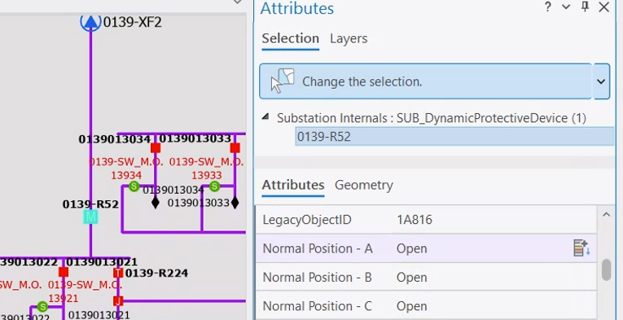Switch to the Layers tab

tap(349, 38)
